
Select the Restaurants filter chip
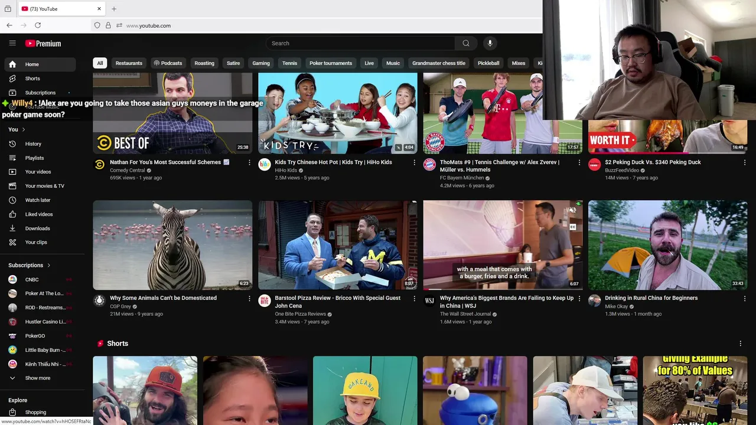[x=129, y=63]
